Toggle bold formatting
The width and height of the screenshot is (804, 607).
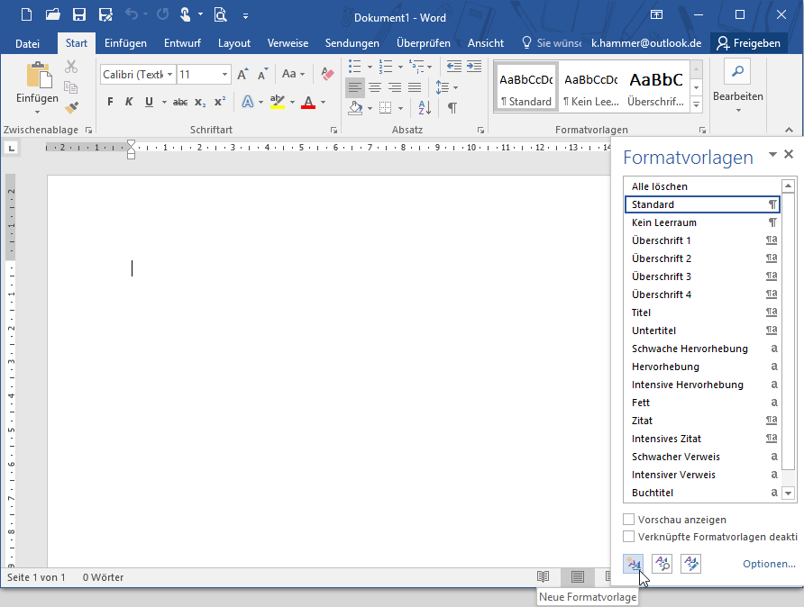point(110,102)
